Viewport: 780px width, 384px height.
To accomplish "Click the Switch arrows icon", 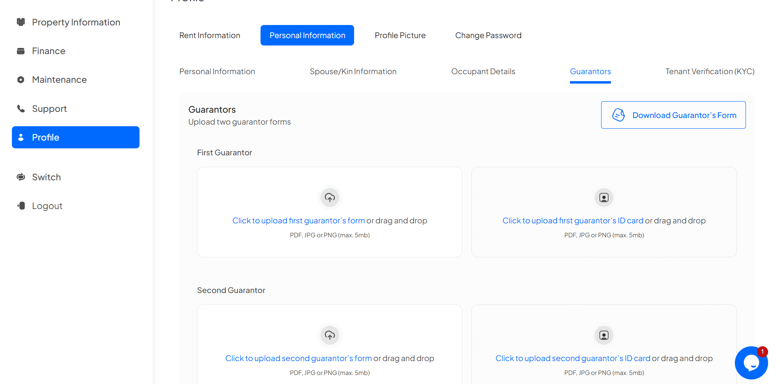I will point(21,177).
